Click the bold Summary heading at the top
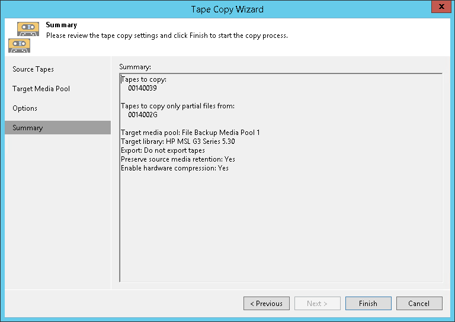Image resolution: width=455 pixels, height=322 pixels. pos(62,25)
